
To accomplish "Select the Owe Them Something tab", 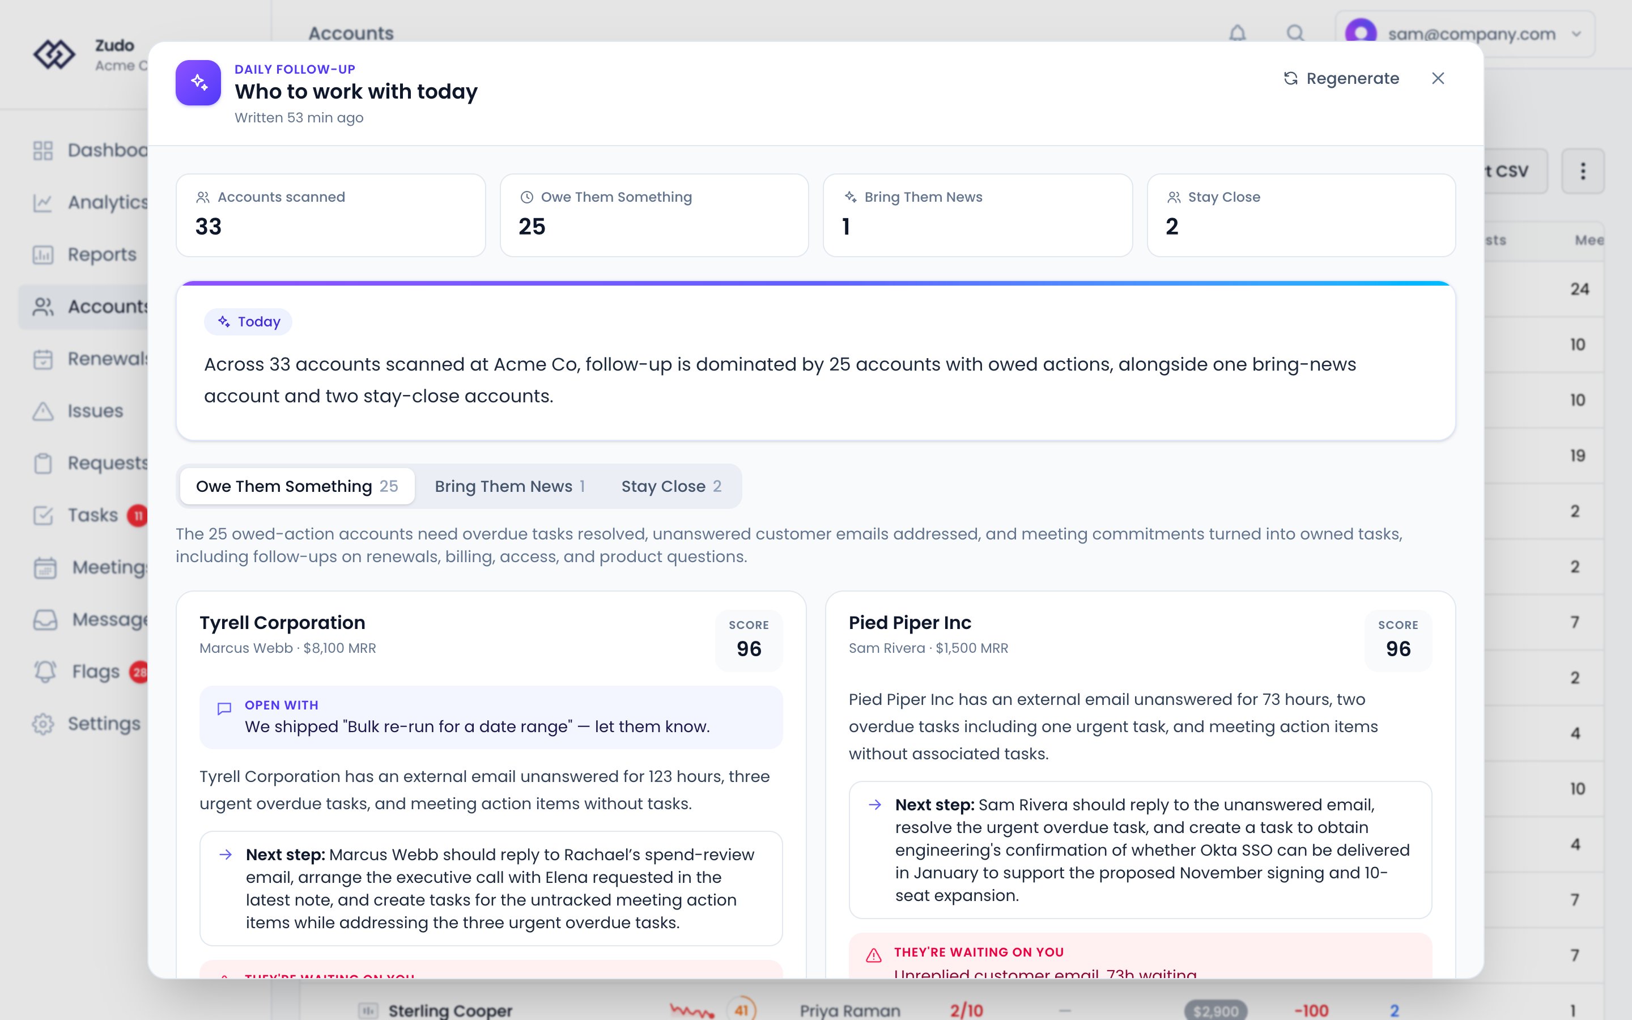I will pyautogui.click(x=297, y=486).
